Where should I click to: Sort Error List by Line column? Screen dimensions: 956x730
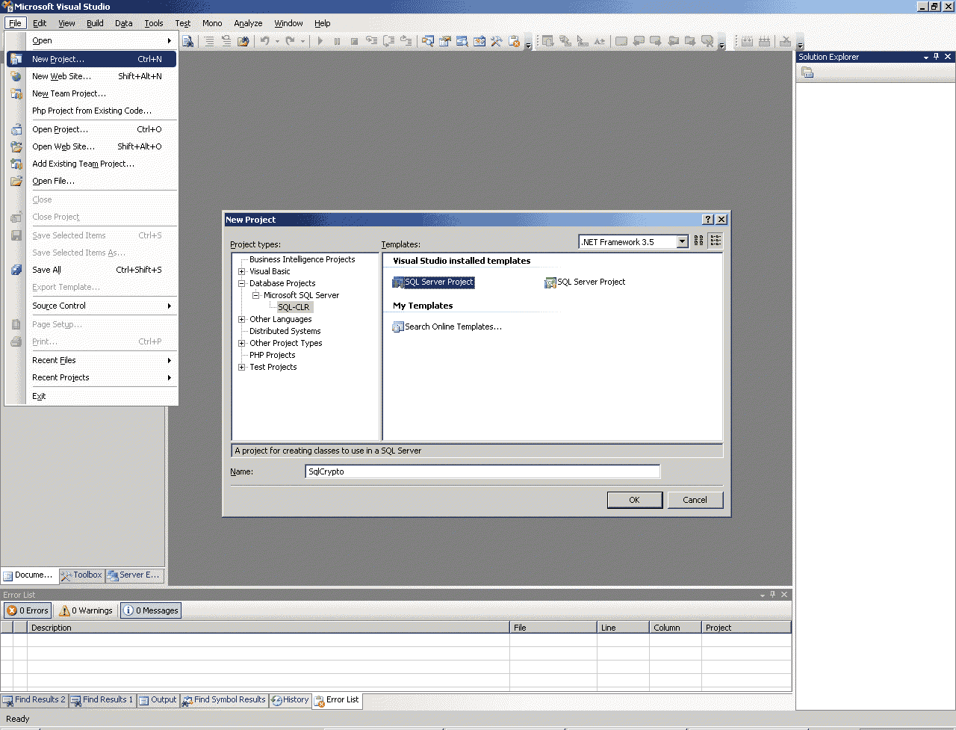(623, 628)
